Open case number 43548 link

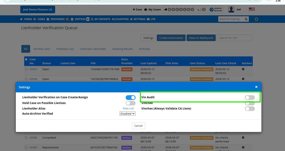pos(33,79)
